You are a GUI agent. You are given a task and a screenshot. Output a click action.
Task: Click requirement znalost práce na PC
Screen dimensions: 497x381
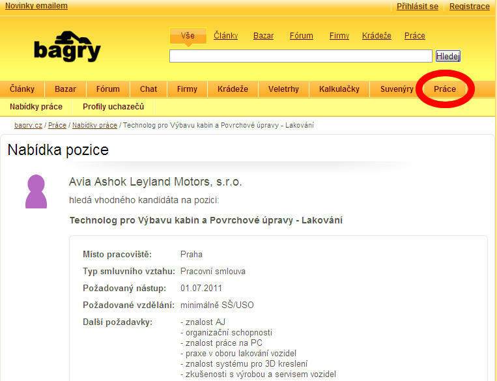[221, 343]
